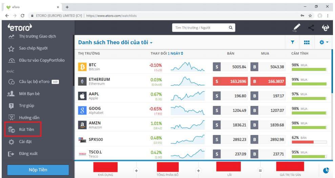The height and width of the screenshot is (178, 335).
Task: Open Đầu tư vào CopyPortfolio menu item
Action: pyautogui.click(x=42, y=60)
